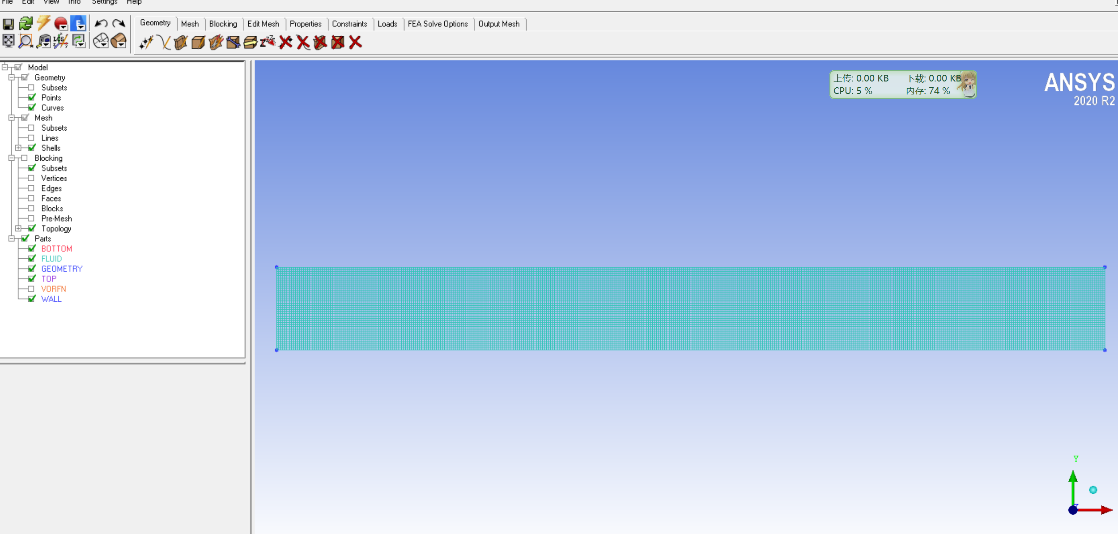Viewport: 1118px width, 534px height.
Task: Open the Create/Modify Surface tool
Action: pyautogui.click(x=181, y=43)
